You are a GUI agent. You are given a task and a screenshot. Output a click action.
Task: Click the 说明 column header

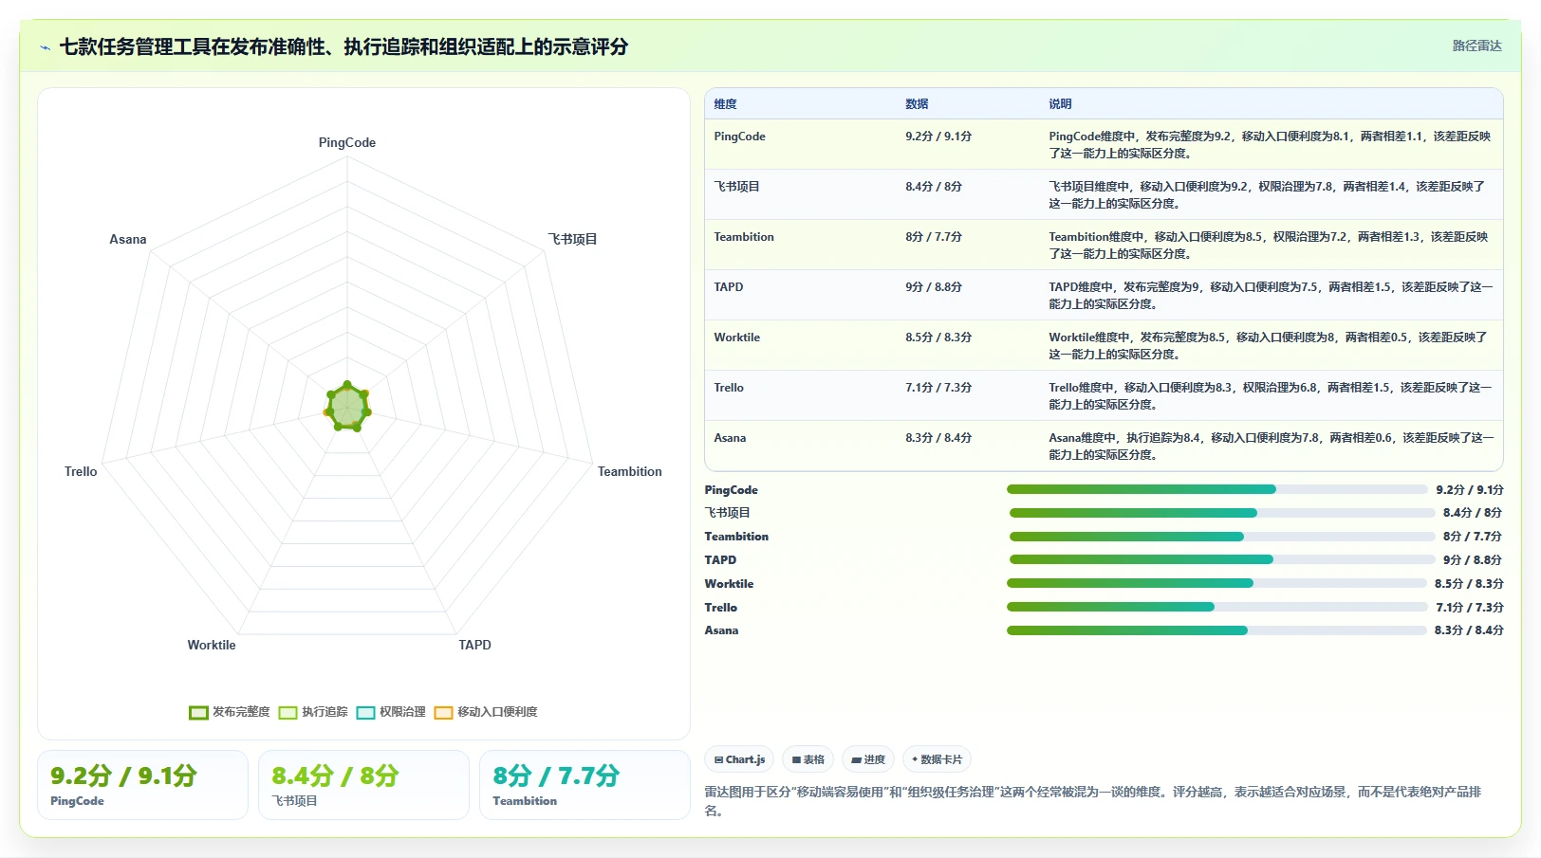point(1060,104)
